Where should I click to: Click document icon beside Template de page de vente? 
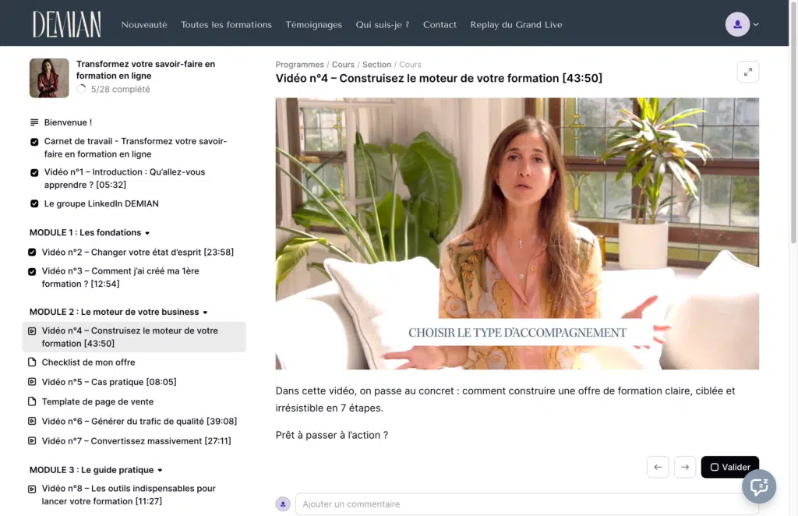32,401
